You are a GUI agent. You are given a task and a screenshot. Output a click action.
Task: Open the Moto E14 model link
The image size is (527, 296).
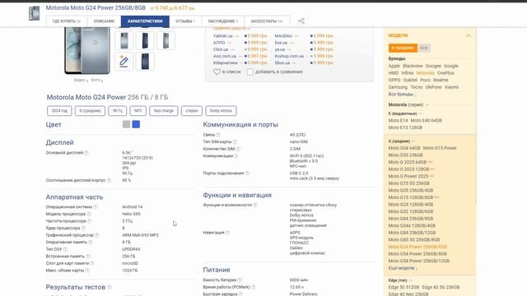(x=398, y=121)
